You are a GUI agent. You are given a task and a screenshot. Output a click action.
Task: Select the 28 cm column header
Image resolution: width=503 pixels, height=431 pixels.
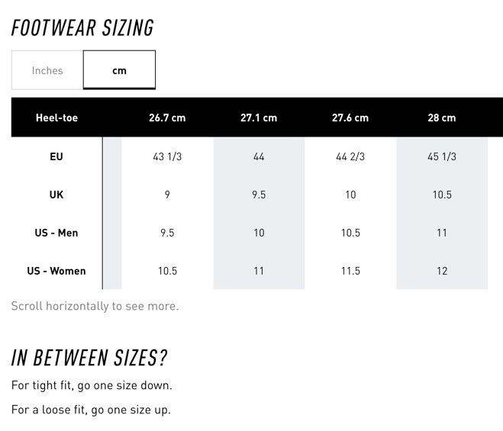pos(442,117)
